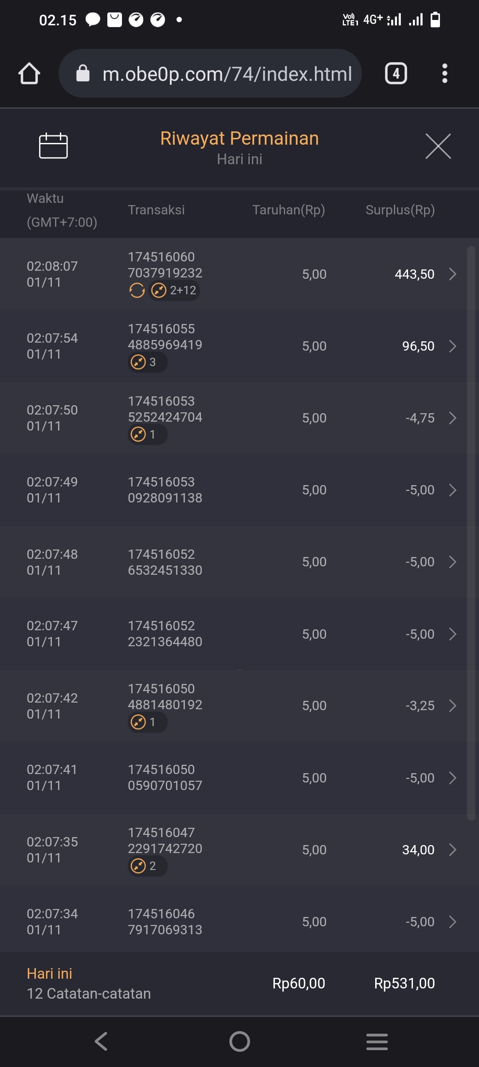The height and width of the screenshot is (1067, 479).
Task: Click the respin icon on 02:08:07 record
Action: 137,291
